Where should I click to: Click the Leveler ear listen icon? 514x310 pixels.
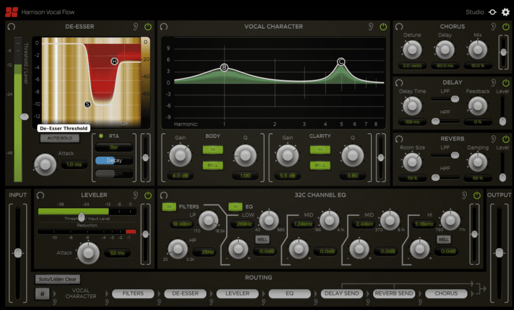coord(135,195)
